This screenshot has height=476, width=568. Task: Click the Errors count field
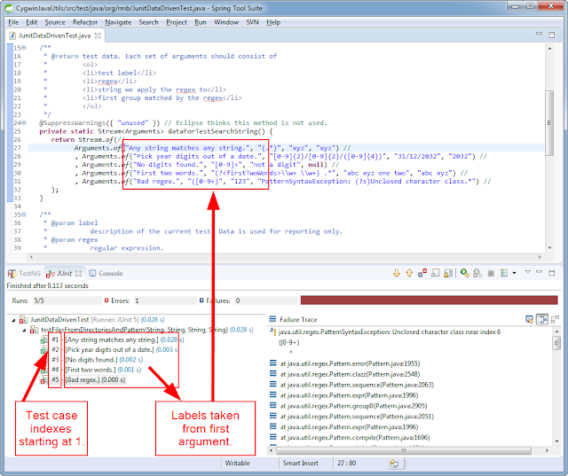(x=165, y=300)
